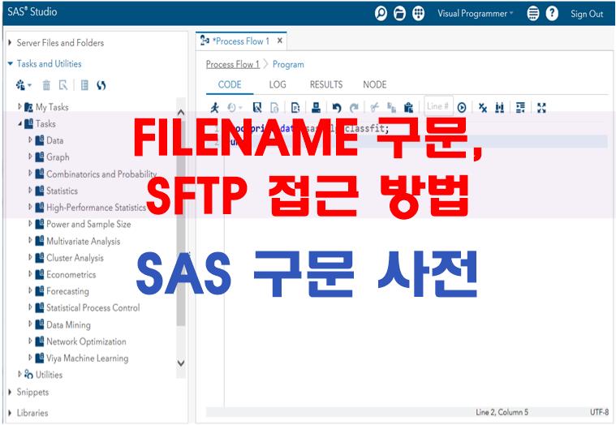Switch to the RESULTS tab

[326, 84]
